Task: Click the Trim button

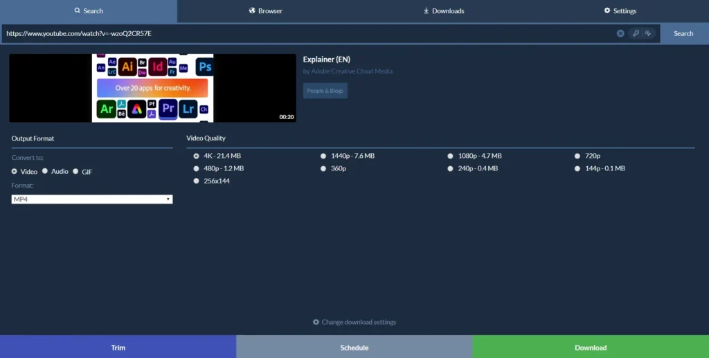Action: [x=118, y=347]
